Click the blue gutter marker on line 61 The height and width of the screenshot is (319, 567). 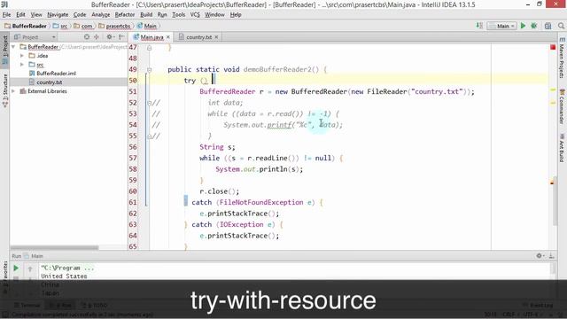pyautogui.click(x=185, y=200)
